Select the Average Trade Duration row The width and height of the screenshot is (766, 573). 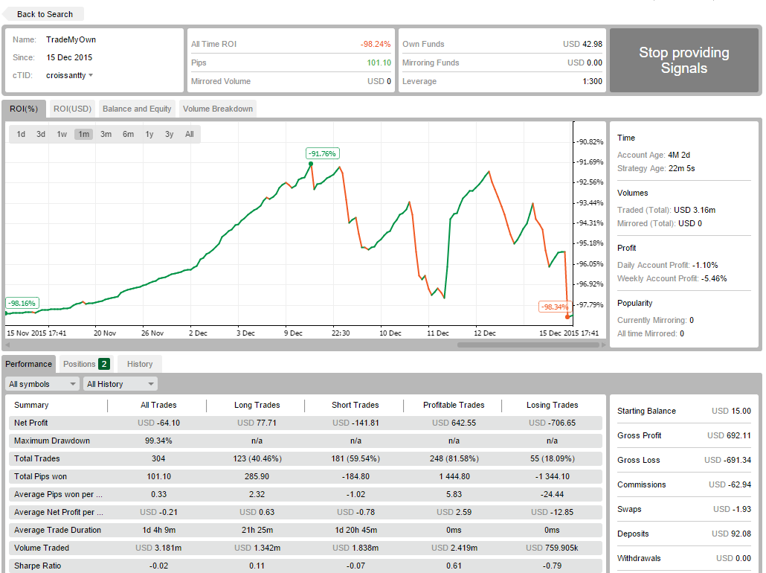tap(306, 530)
